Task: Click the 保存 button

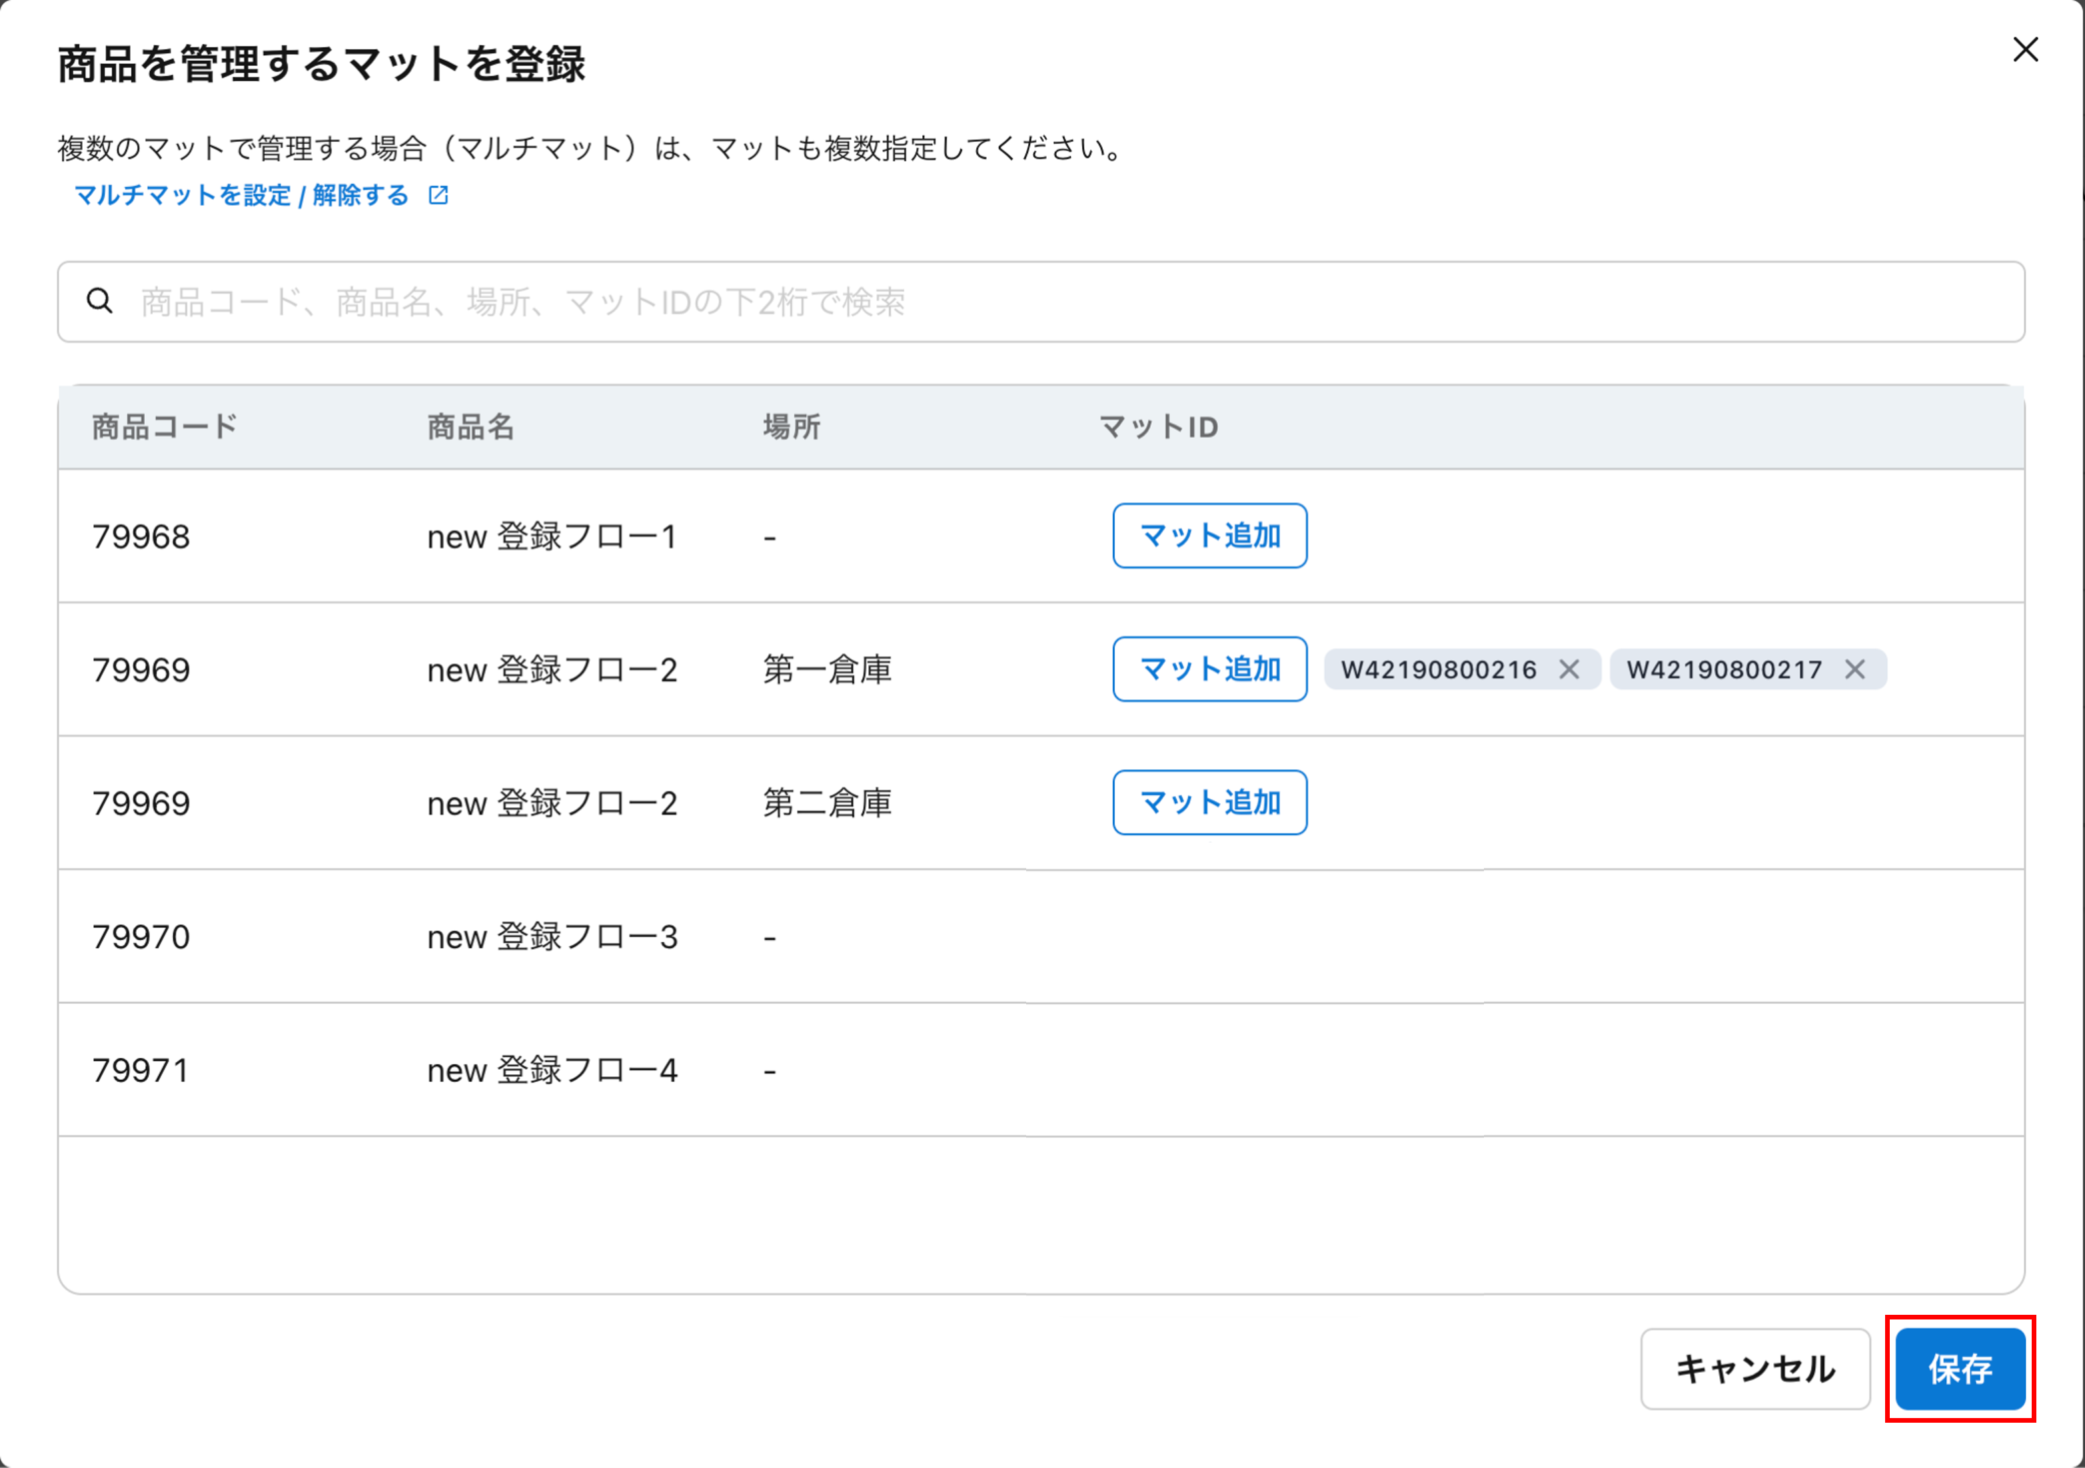Action: (x=1960, y=1369)
